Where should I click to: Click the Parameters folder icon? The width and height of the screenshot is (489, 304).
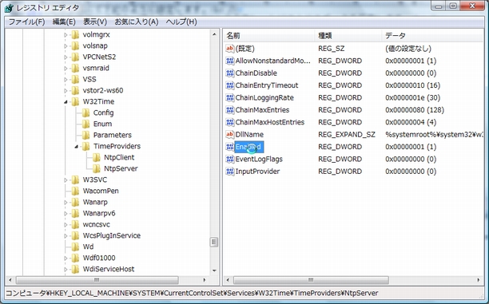click(85, 135)
